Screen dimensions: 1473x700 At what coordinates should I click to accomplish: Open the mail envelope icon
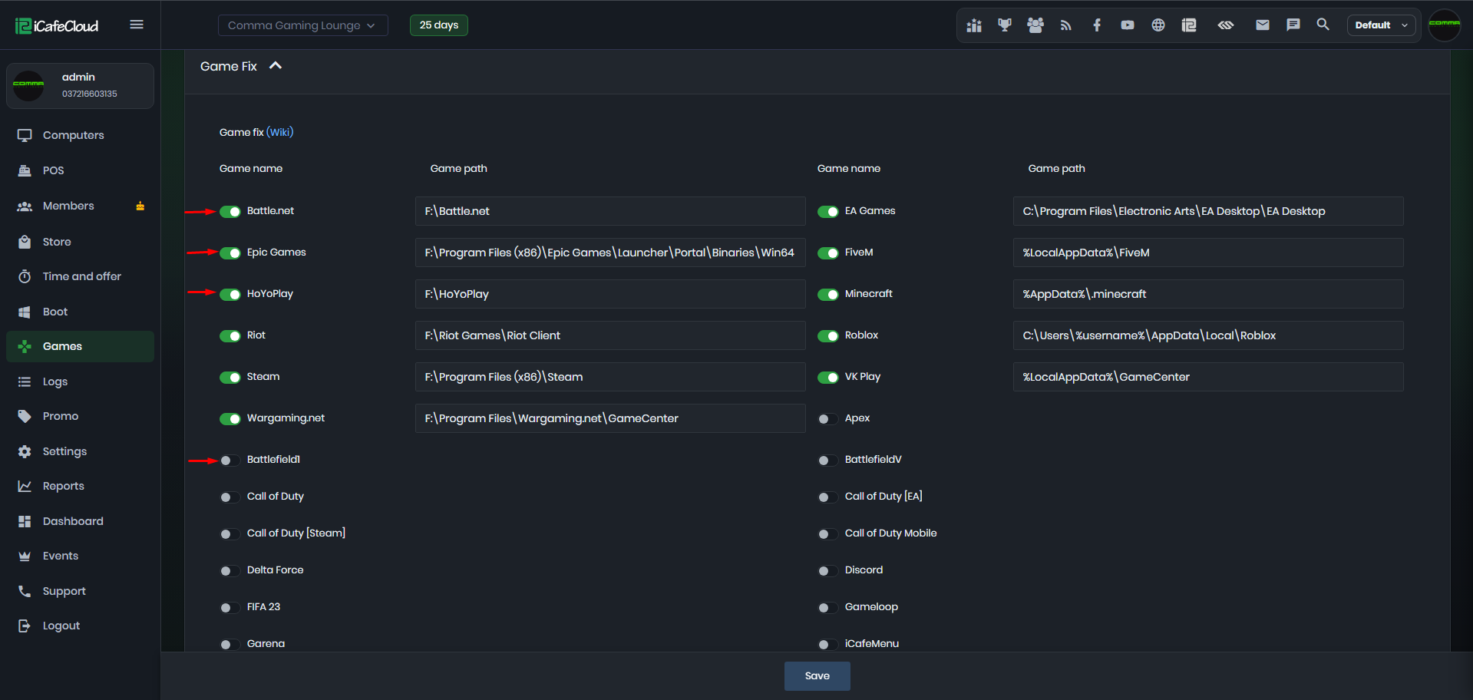coord(1263,25)
